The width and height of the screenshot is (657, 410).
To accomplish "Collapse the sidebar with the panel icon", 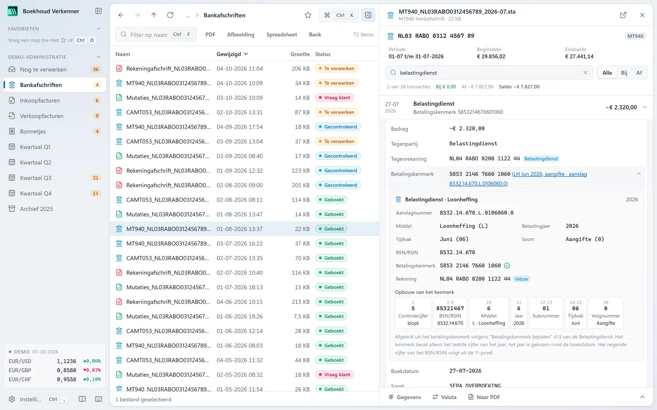I will (99, 11).
